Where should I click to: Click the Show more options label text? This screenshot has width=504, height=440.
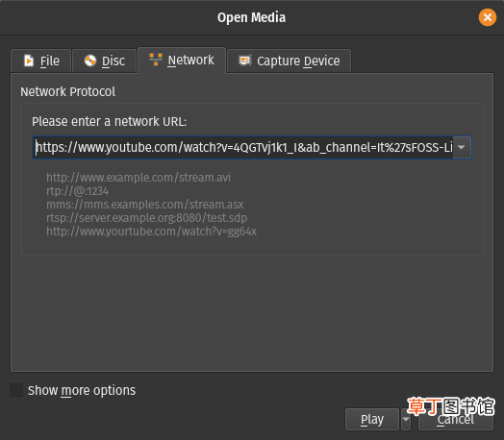82,391
